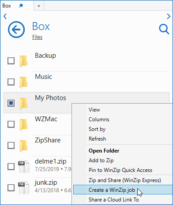
Task: Uncheck the My Photos checkbox
Action: [11, 103]
